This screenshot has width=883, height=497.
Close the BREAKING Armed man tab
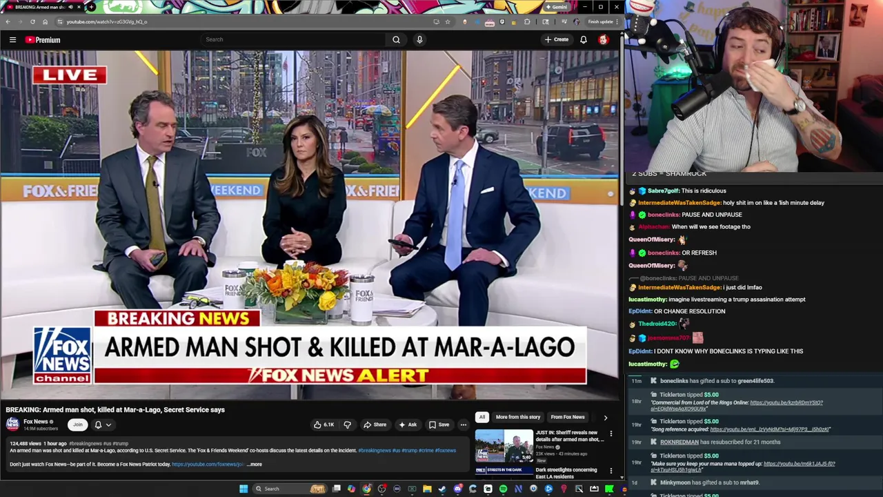click(79, 7)
